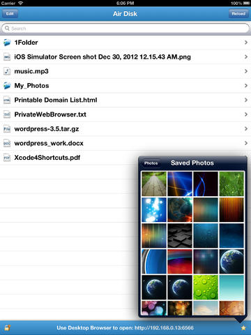The height and width of the screenshot is (335, 251).
Task: Tap the star icon in bottom bar
Action: [243, 328]
